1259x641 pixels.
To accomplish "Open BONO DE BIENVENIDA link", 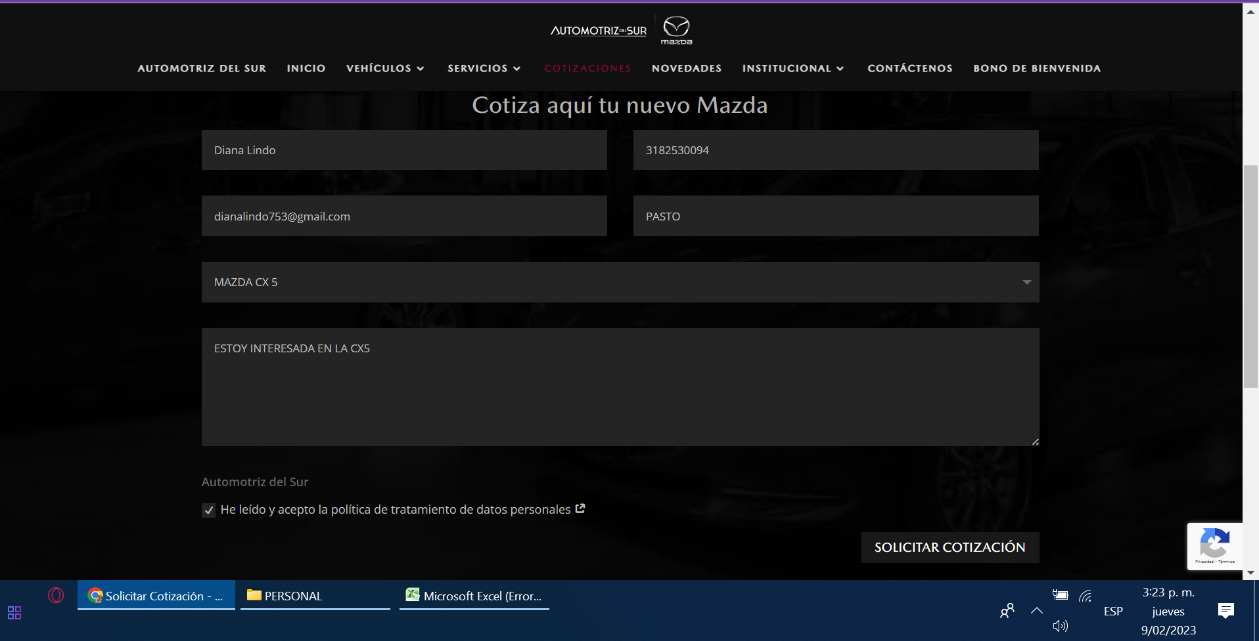I will (x=1036, y=68).
